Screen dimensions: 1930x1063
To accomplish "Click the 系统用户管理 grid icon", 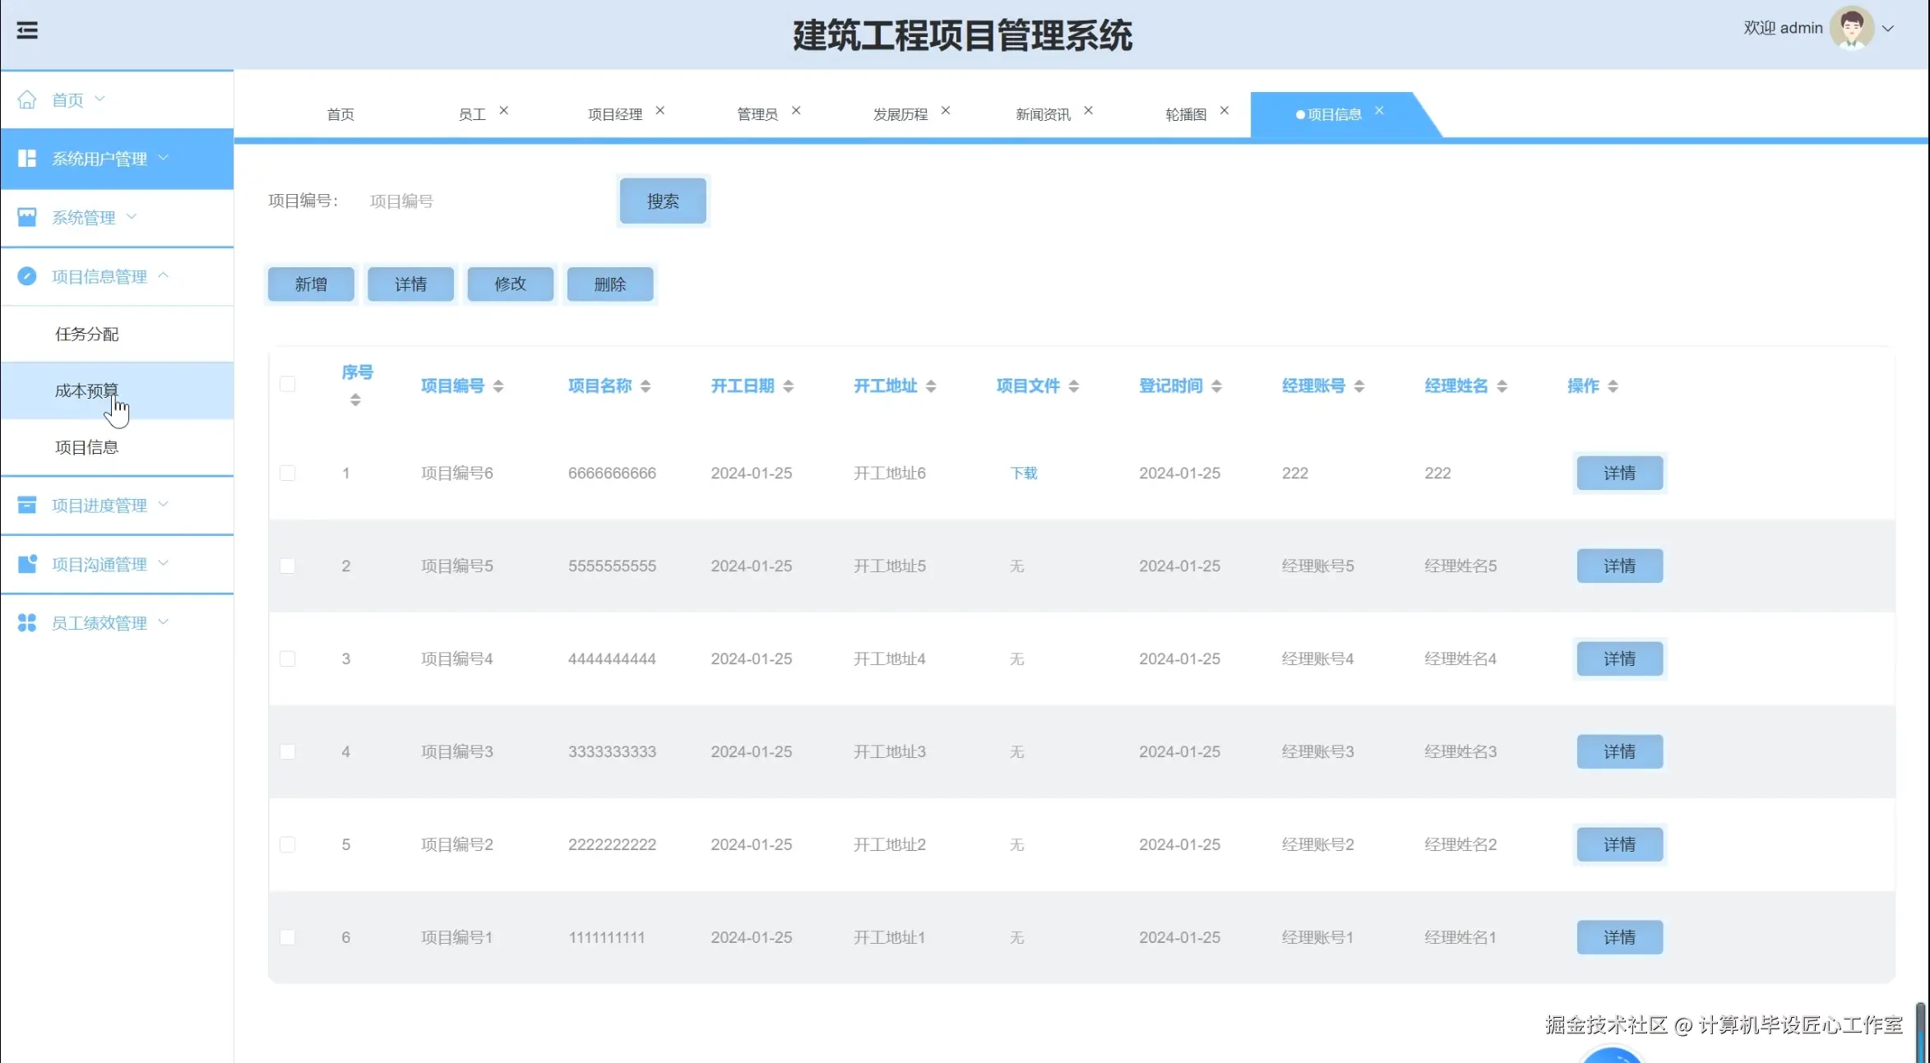I will (27, 159).
